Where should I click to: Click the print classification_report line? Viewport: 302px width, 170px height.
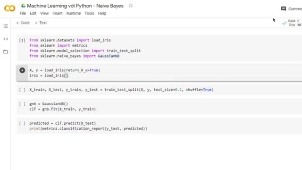point(88,128)
